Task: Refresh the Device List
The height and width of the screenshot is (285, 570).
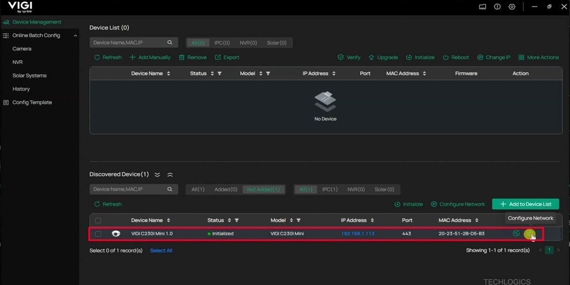Action: 108,57
